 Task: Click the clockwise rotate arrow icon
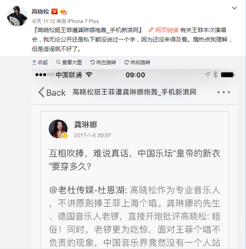[x=127, y=62]
